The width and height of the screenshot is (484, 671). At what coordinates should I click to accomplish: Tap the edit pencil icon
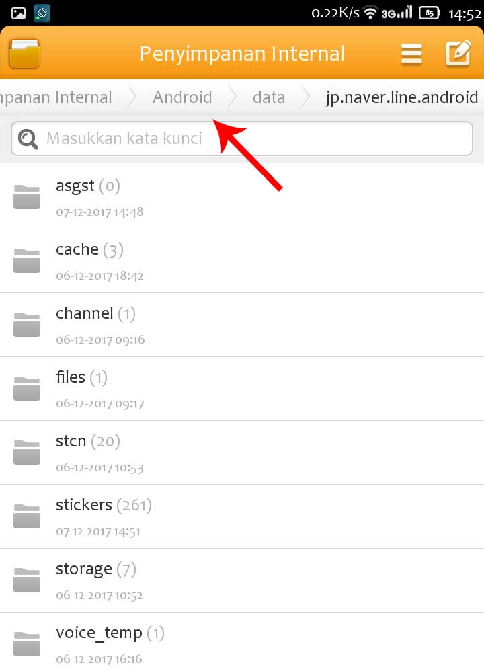(x=458, y=53)
